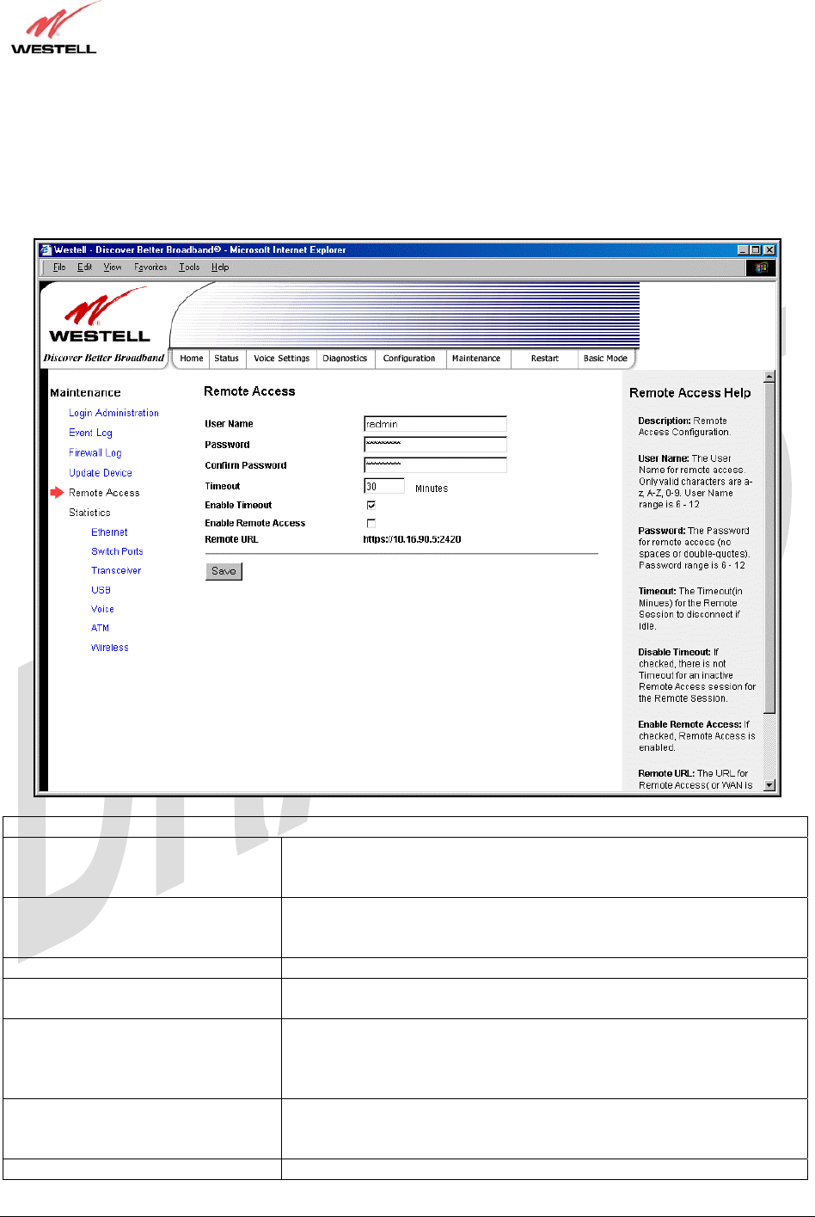Screen dimensions: 815x1217
Task: Go to the Home tab
Action: 192,359
